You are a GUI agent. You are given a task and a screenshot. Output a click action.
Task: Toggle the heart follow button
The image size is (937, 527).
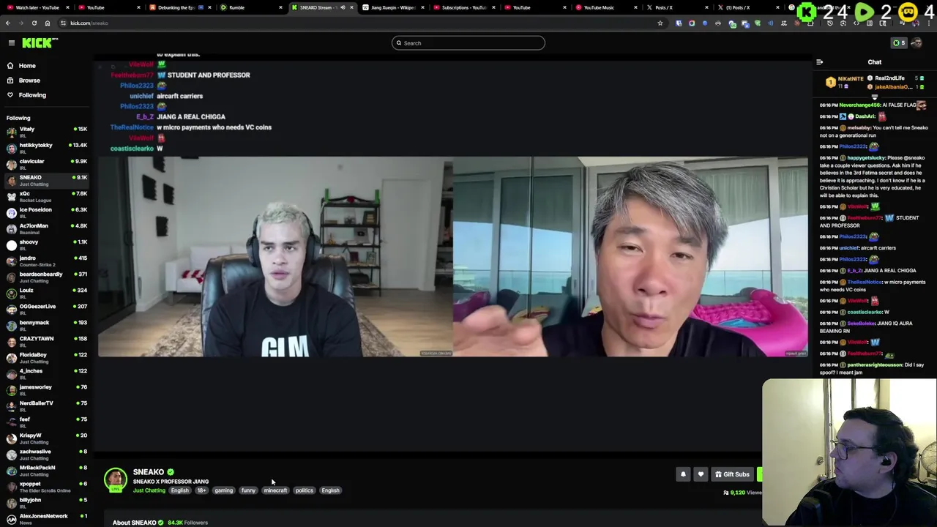701,474
